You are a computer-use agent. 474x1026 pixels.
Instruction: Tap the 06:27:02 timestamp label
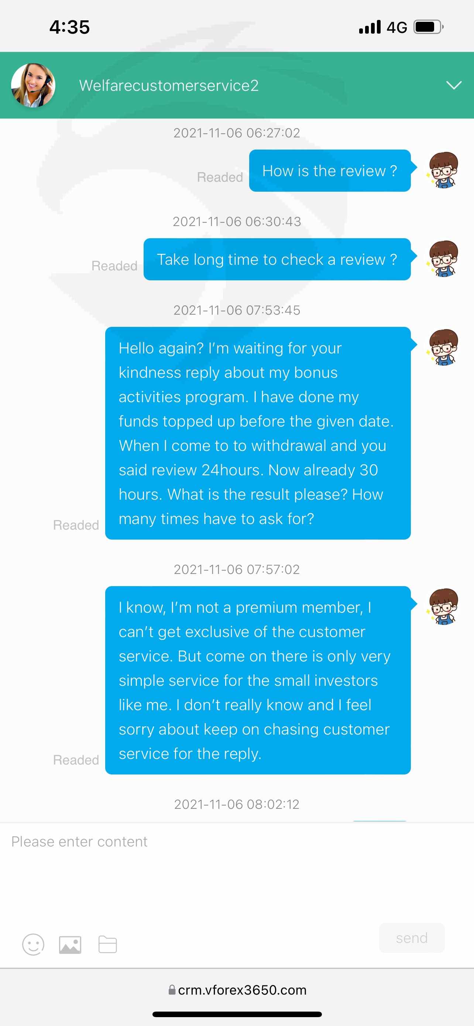click(237, 133)
